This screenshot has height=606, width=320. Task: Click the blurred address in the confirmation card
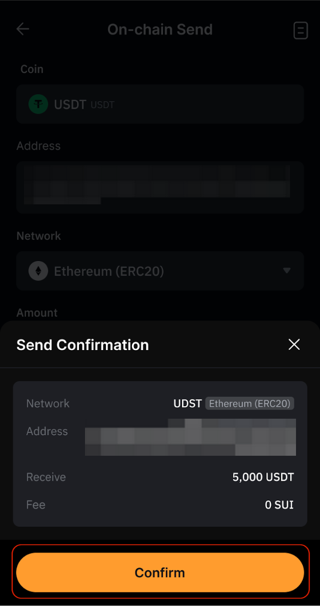pyautogui.click(x=190, y=437)
